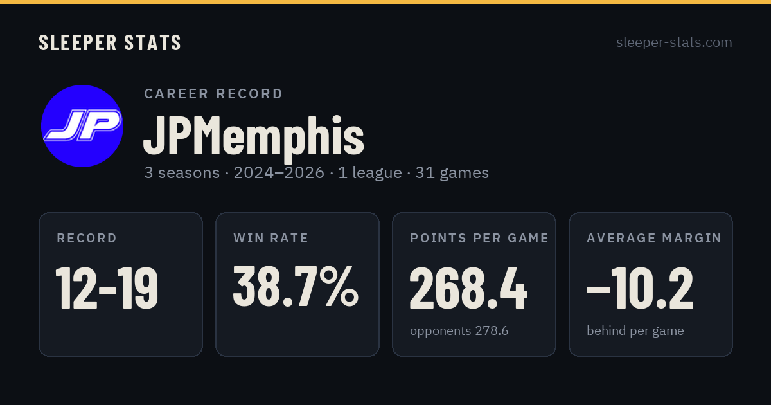Viewport: 771px width, 405px height.
Task: Open the sleeper-stats.com link
Action: point(674,42)
